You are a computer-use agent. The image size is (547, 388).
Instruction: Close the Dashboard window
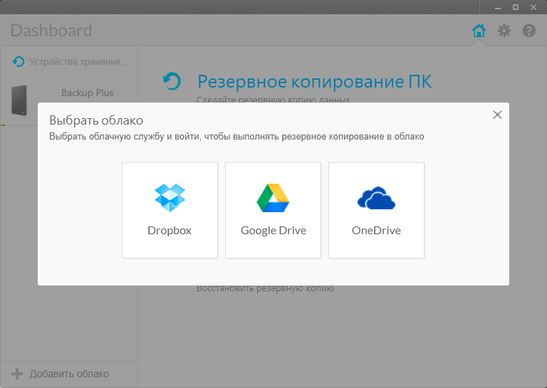(533, 7)
